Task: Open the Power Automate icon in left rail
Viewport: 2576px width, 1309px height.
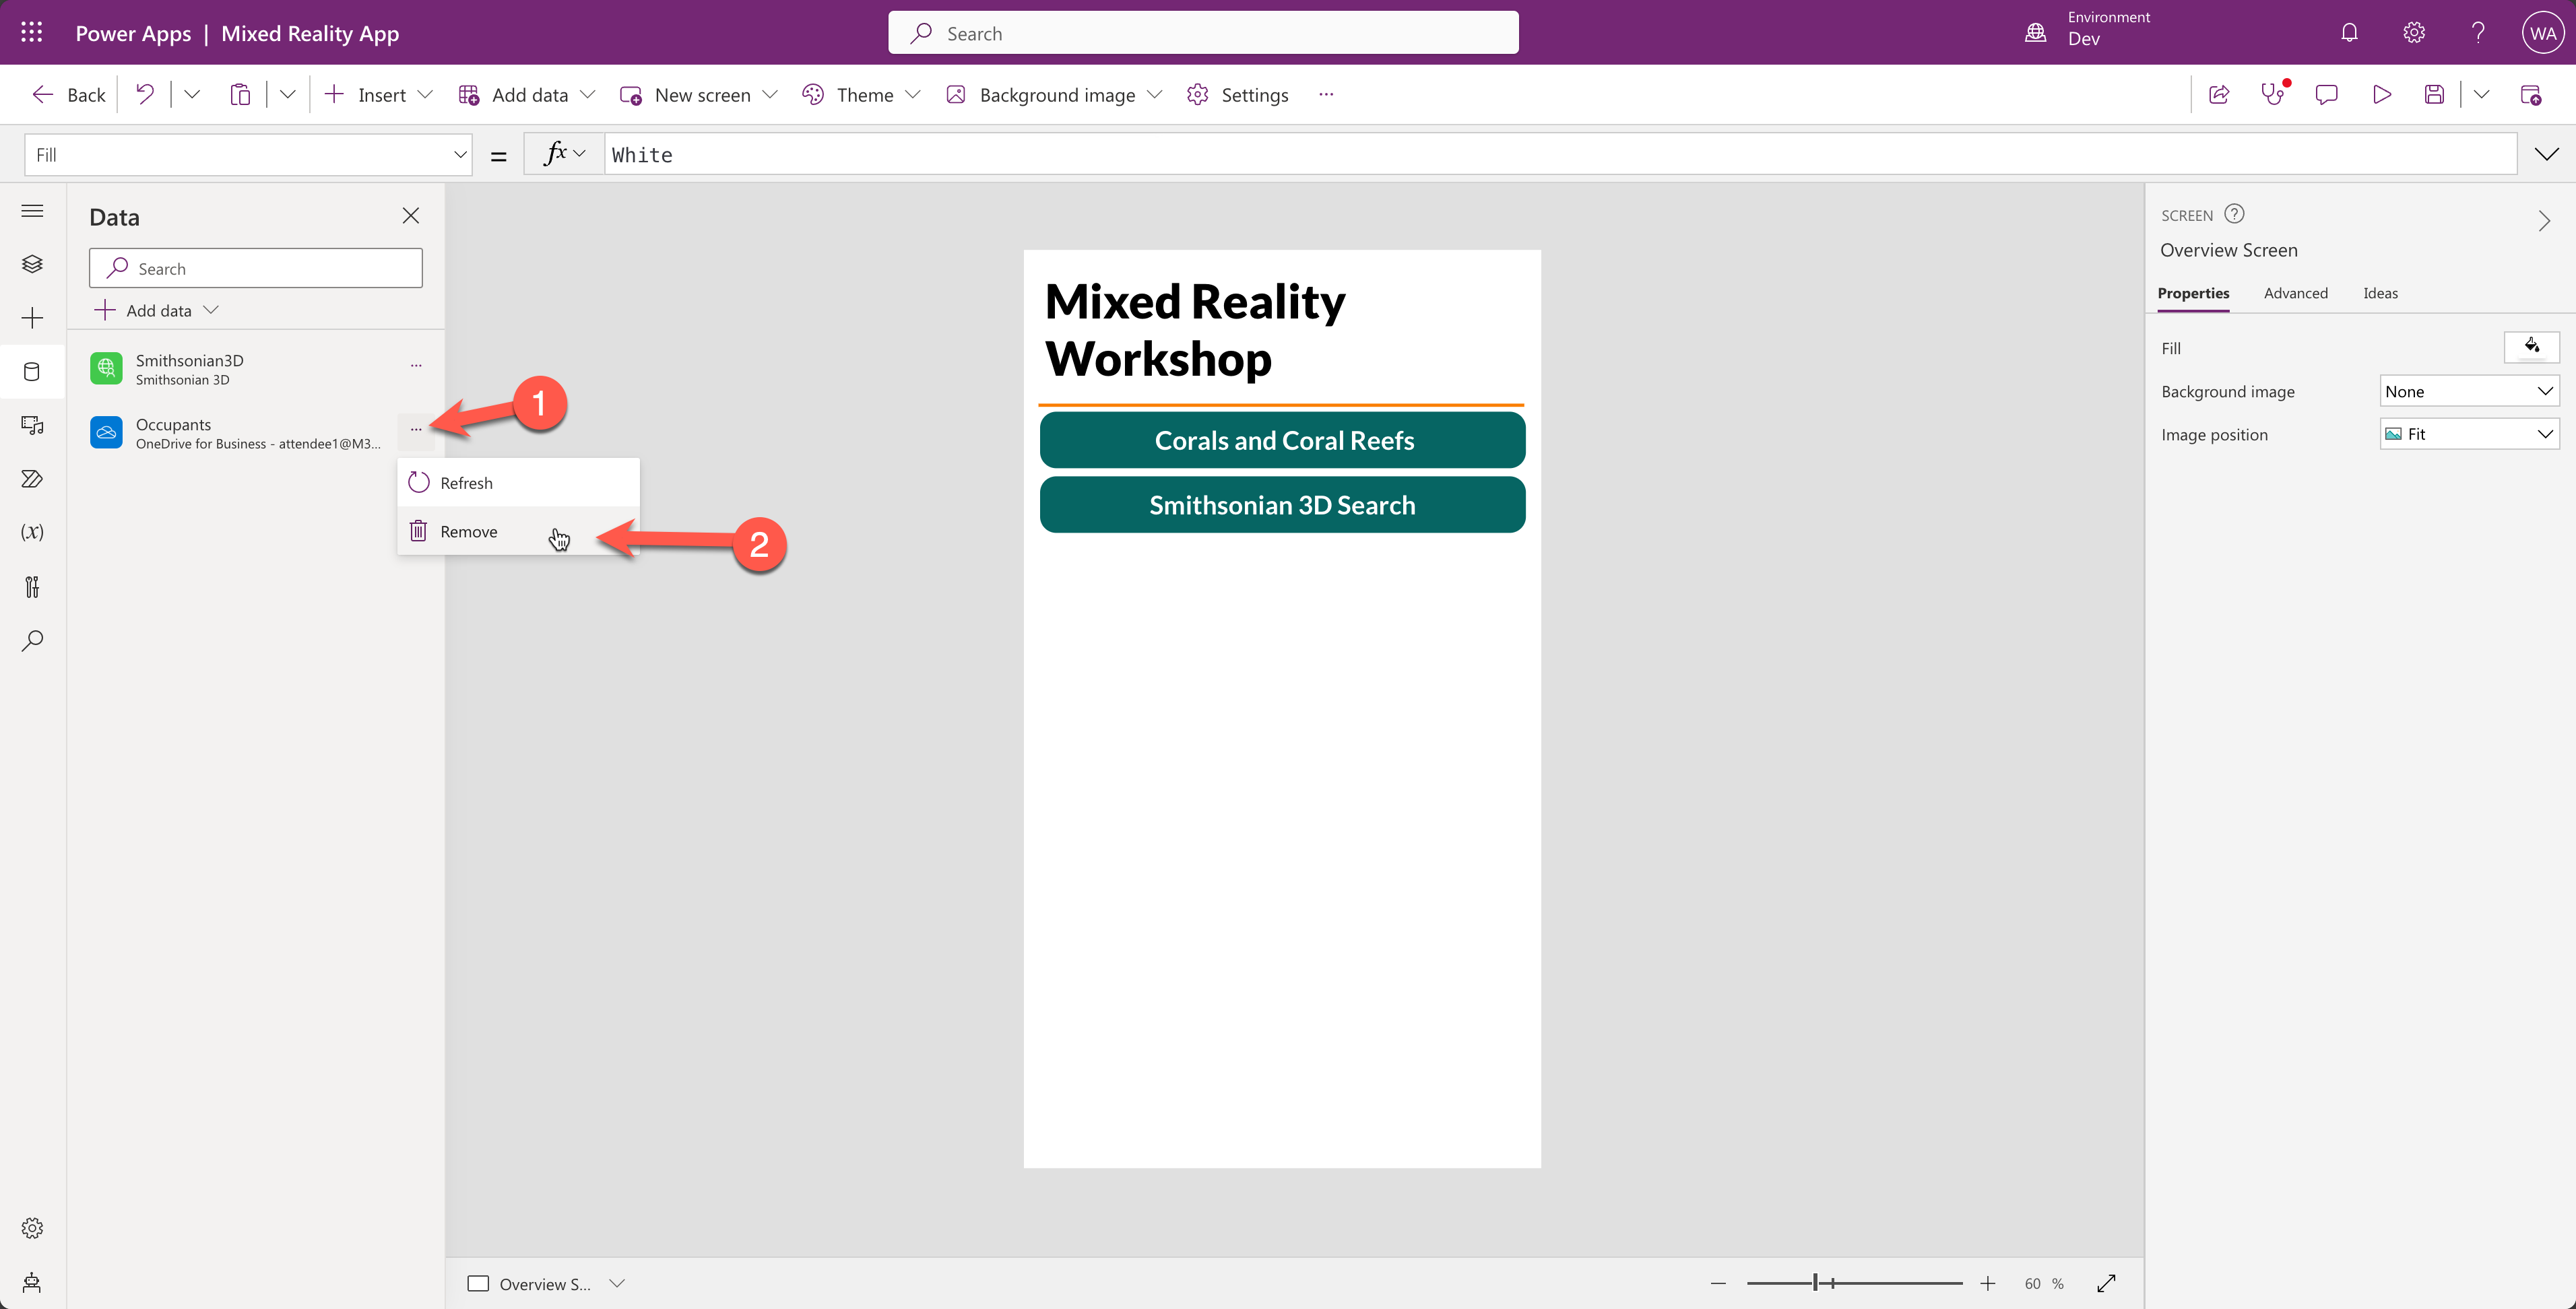Action: (32, 479)
